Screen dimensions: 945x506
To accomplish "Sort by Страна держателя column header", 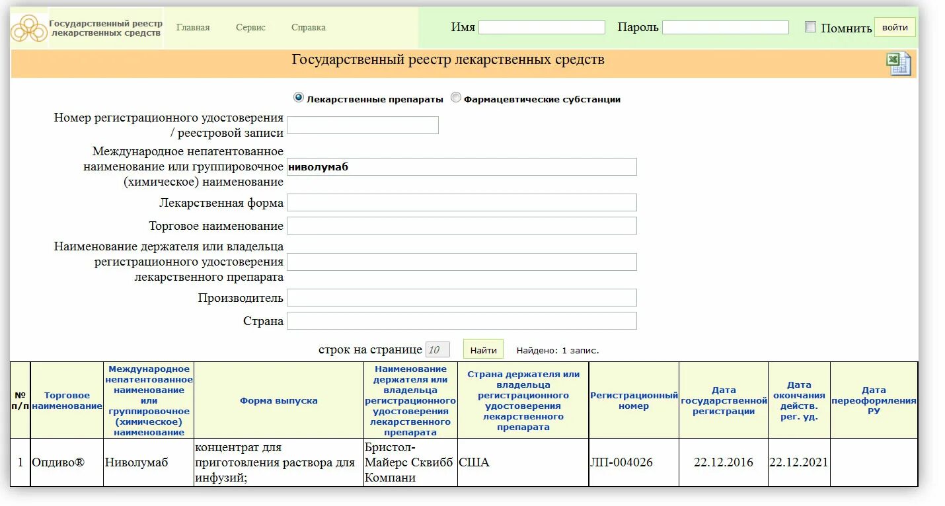I will (x=523, y=400).
